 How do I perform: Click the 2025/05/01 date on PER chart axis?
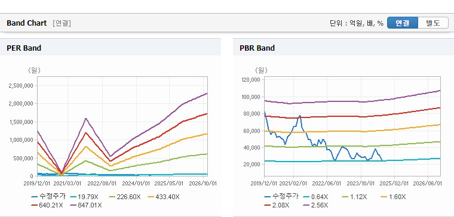pyautogui.click(x=169, y=183)
